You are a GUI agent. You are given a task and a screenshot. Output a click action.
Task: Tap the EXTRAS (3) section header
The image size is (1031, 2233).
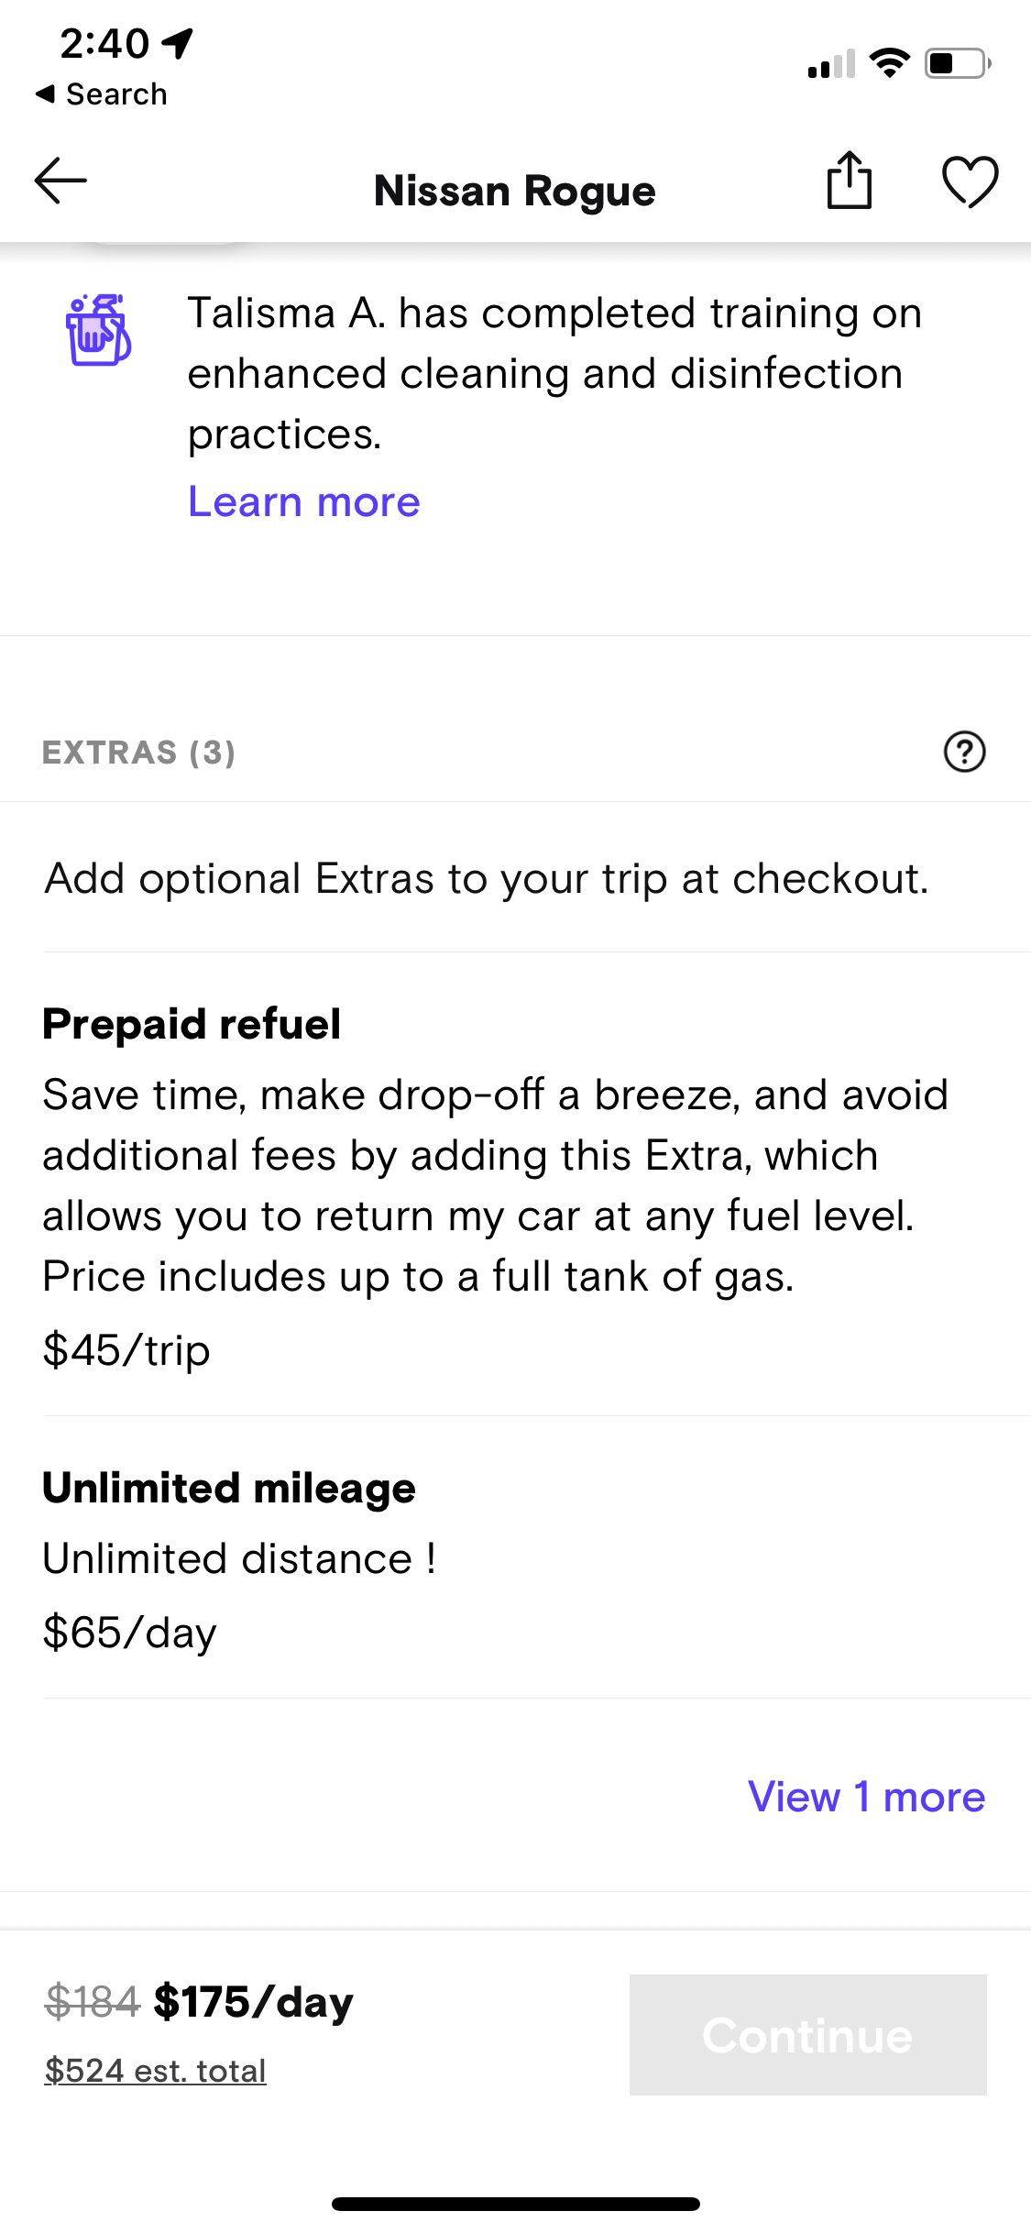(138, 753)
